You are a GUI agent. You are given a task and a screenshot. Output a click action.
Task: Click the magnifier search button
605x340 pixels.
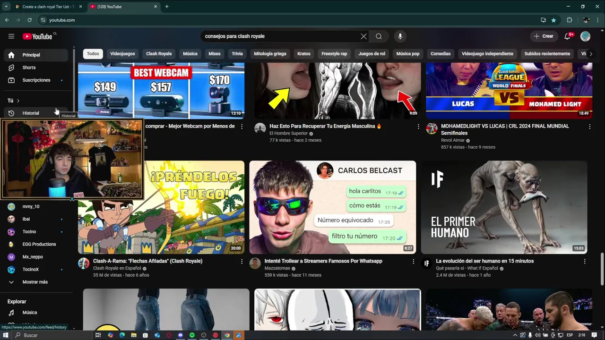tap(379, 36)
